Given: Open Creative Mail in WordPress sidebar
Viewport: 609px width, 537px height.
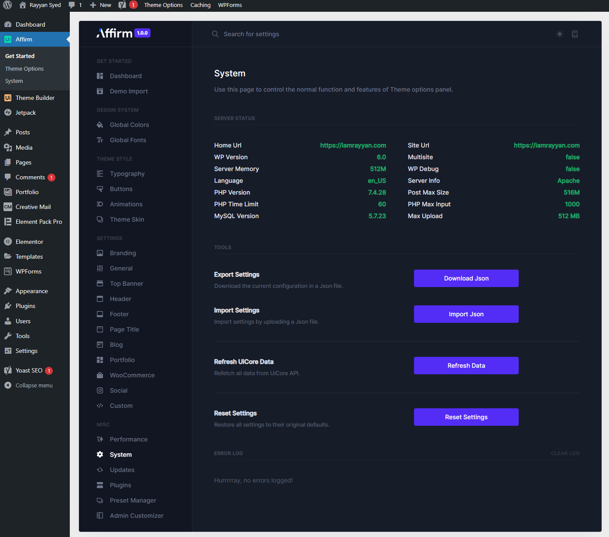Looking at the screenshot, I should pyautogui.click(x=35, y=207).
